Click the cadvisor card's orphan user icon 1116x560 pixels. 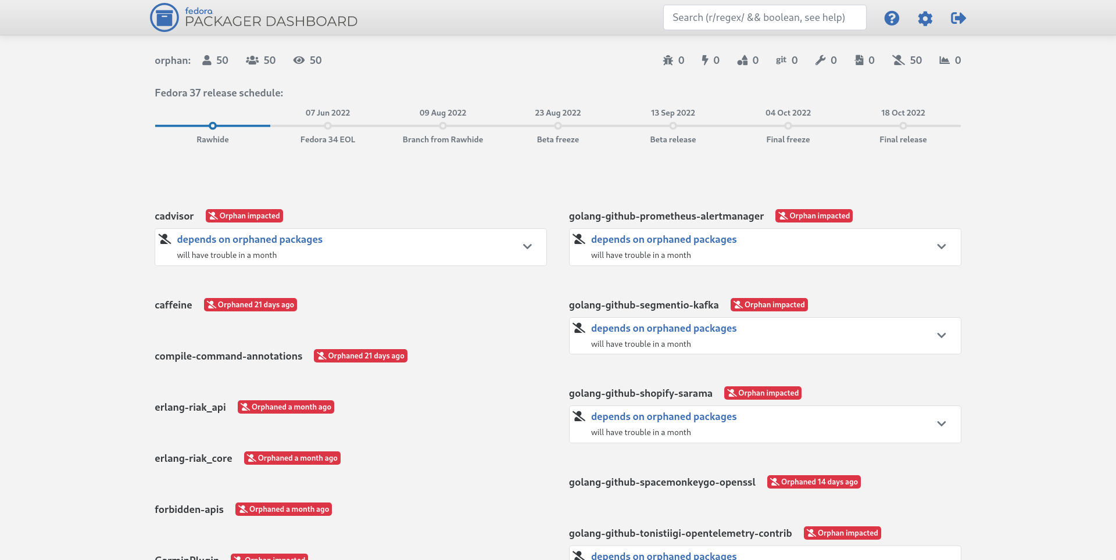point(165,239)
